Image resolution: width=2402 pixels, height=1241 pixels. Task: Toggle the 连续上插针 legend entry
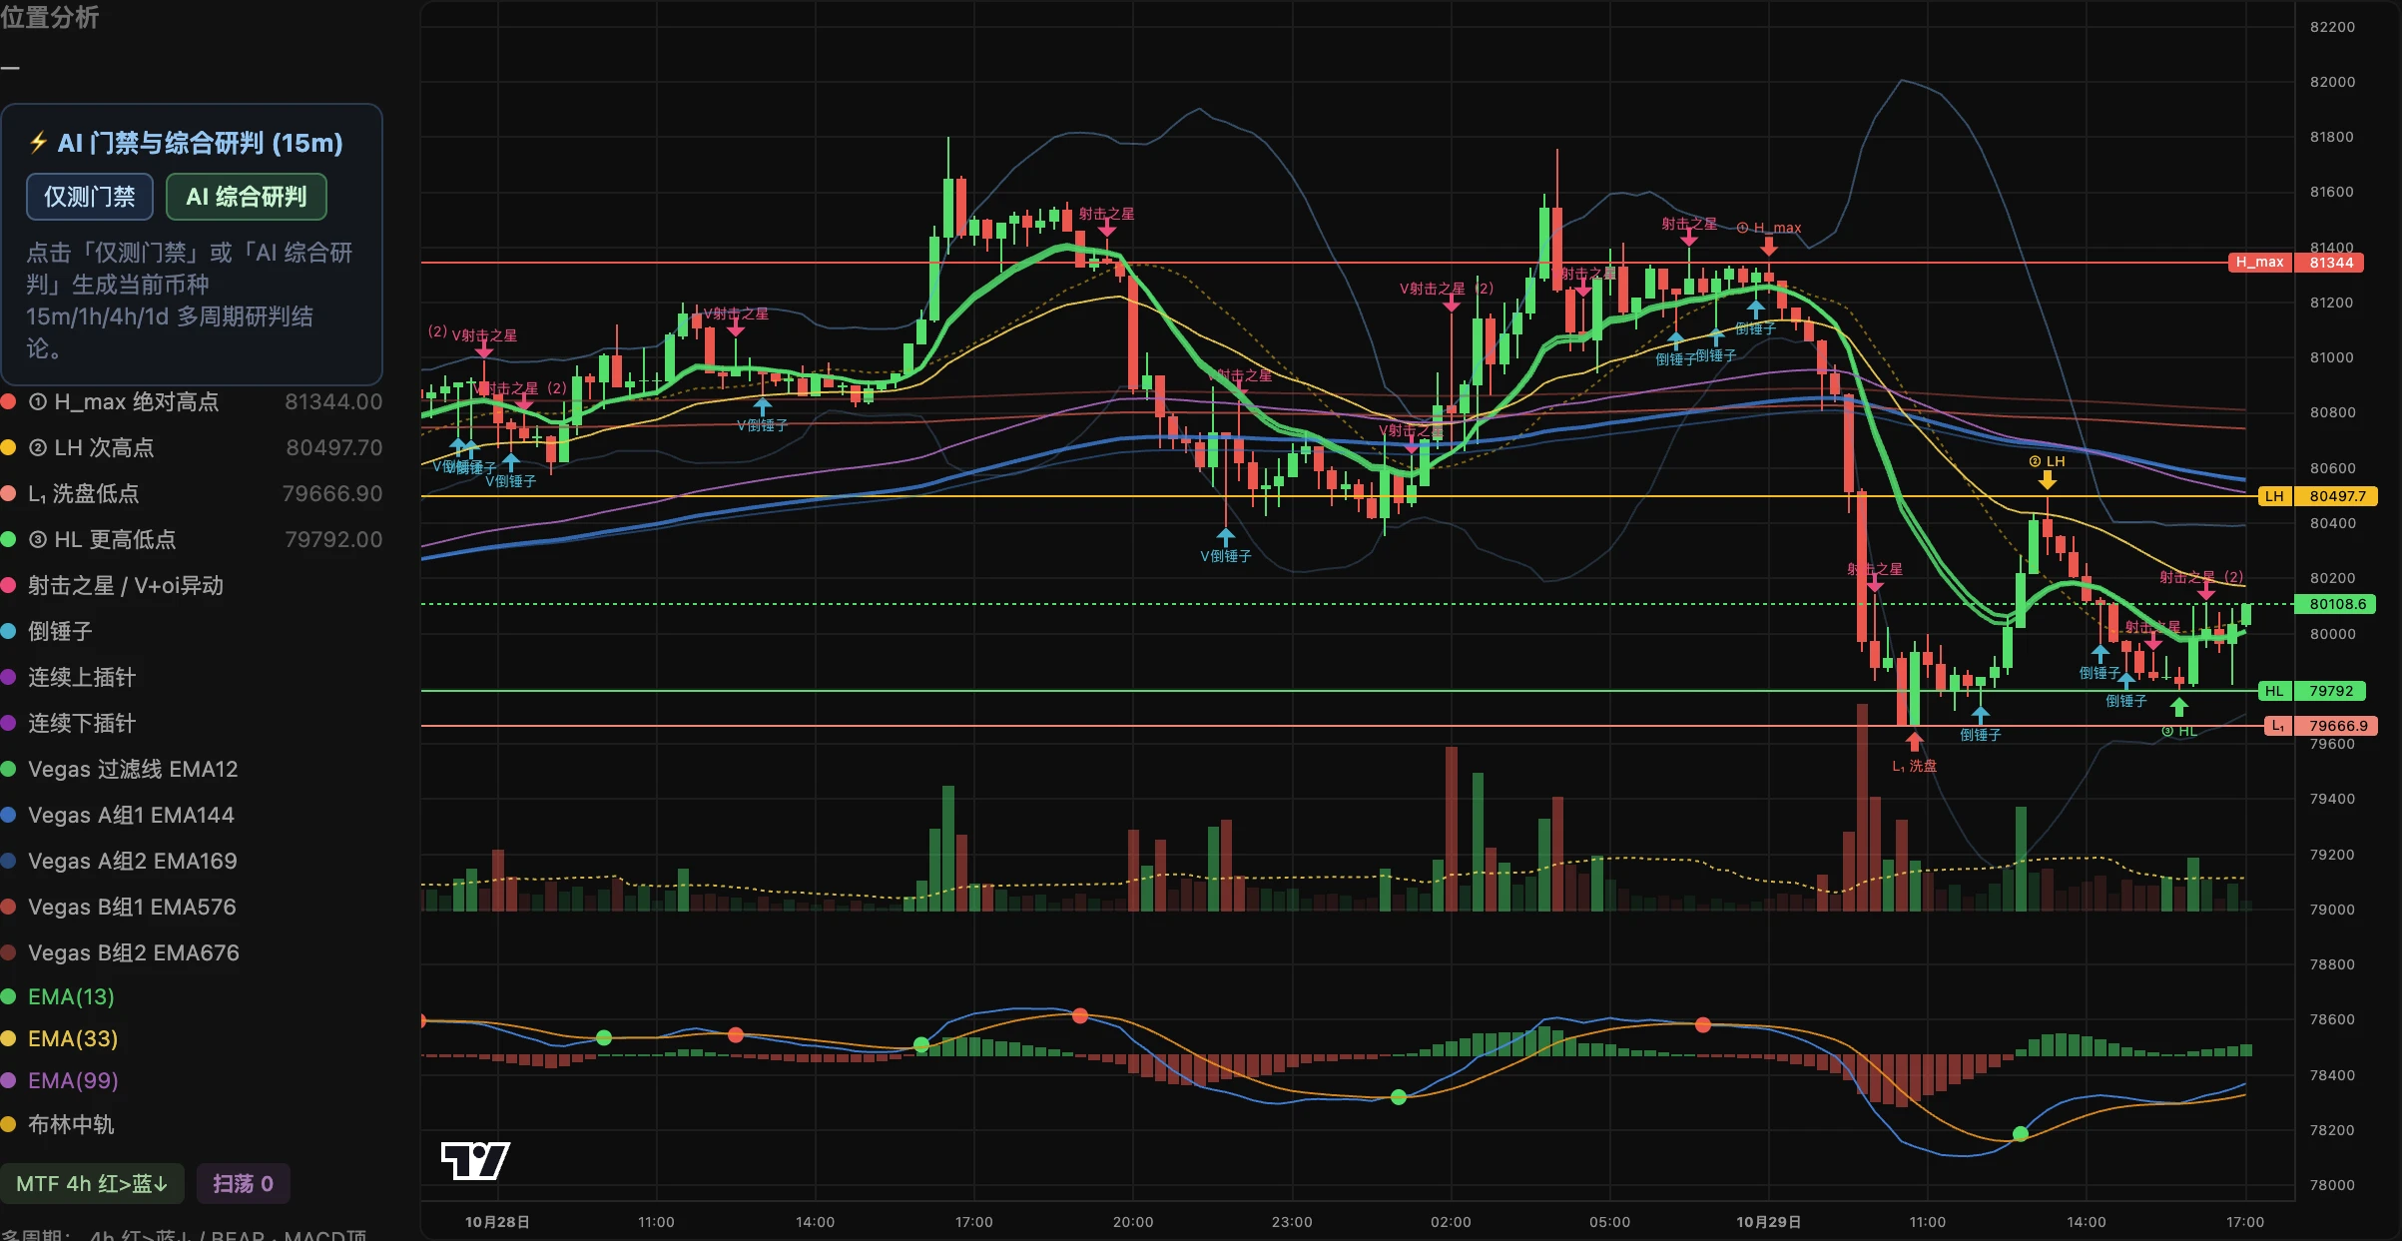68,678
